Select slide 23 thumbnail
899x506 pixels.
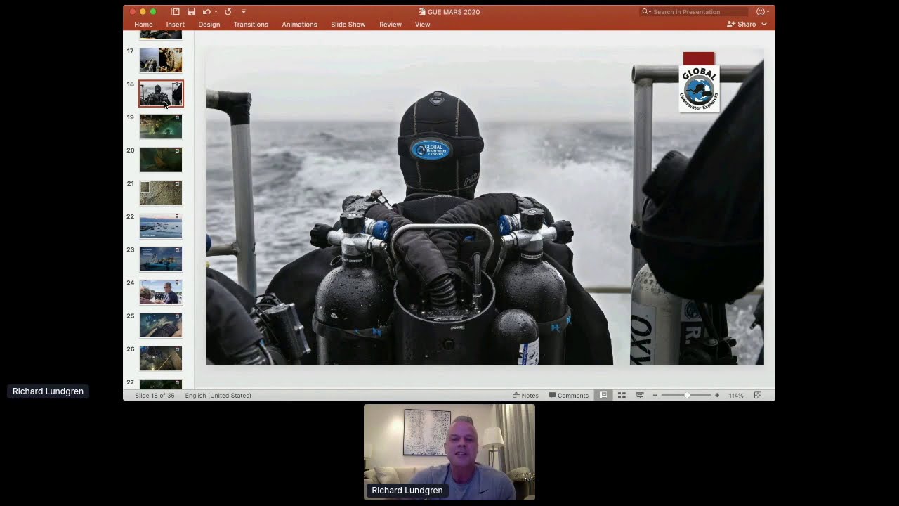(x=161, y=259)
